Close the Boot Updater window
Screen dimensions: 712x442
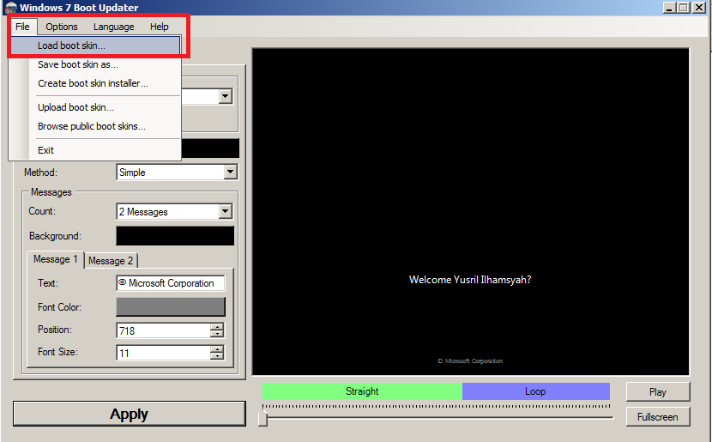pos(698,8)
